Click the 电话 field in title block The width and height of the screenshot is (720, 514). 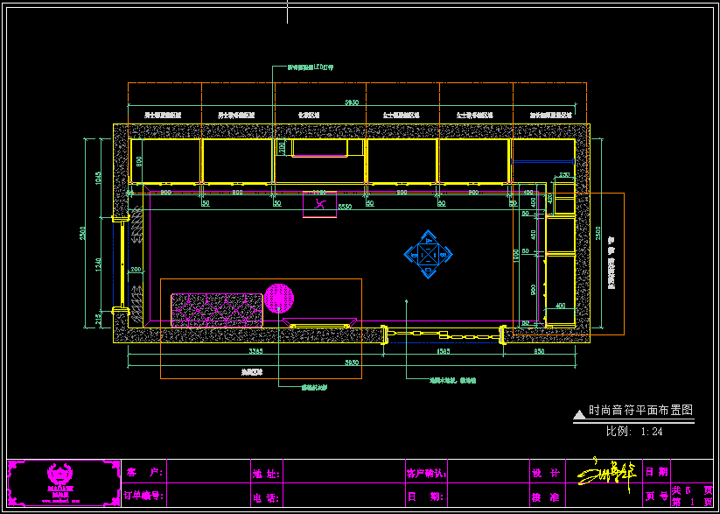point(266,496)
